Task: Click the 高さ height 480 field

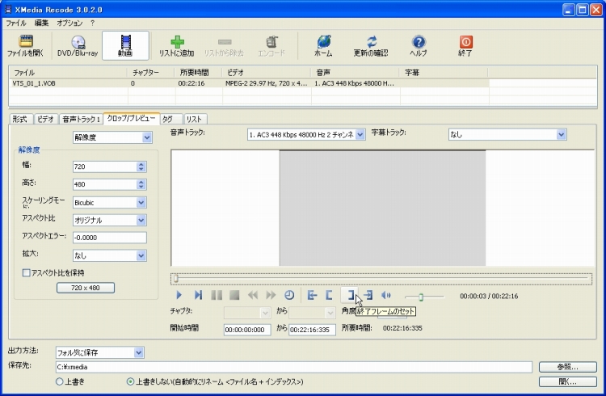Action: [x=104, y=184]
